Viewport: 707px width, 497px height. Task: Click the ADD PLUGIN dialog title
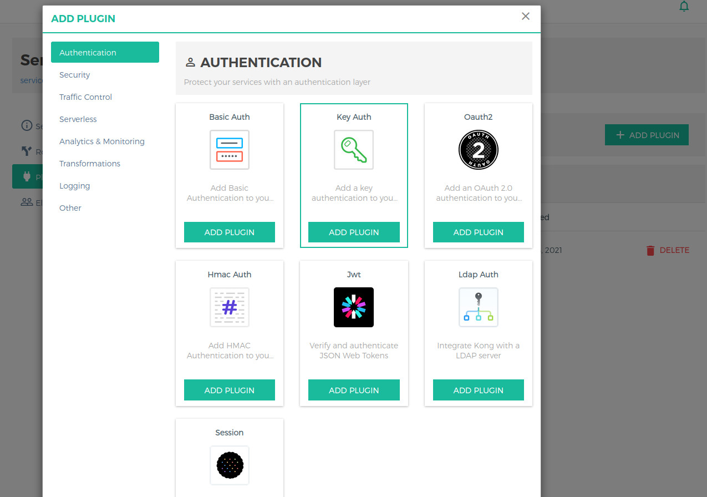point(83,18)
